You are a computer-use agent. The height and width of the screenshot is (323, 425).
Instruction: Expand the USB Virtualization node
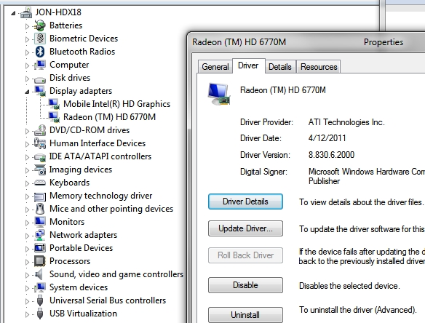[27, 314]
